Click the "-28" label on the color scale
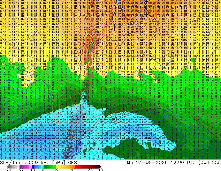Image resolution: width=221 pixels, height=171 pixels. (7, 170)
